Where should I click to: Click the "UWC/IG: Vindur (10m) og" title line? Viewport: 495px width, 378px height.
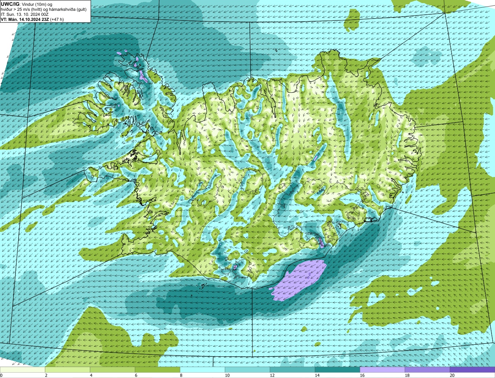(x=27, y=4)
